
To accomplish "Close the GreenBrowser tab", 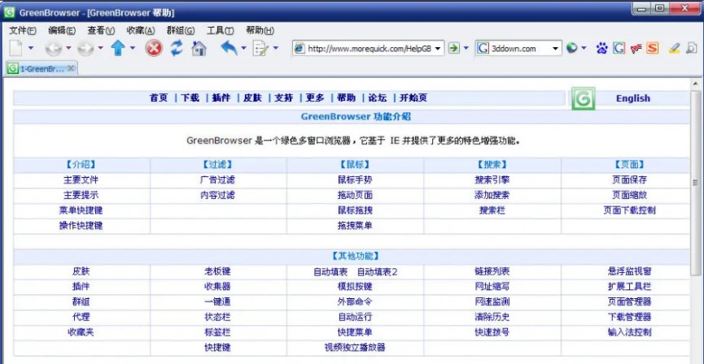I will pos(71,68).
